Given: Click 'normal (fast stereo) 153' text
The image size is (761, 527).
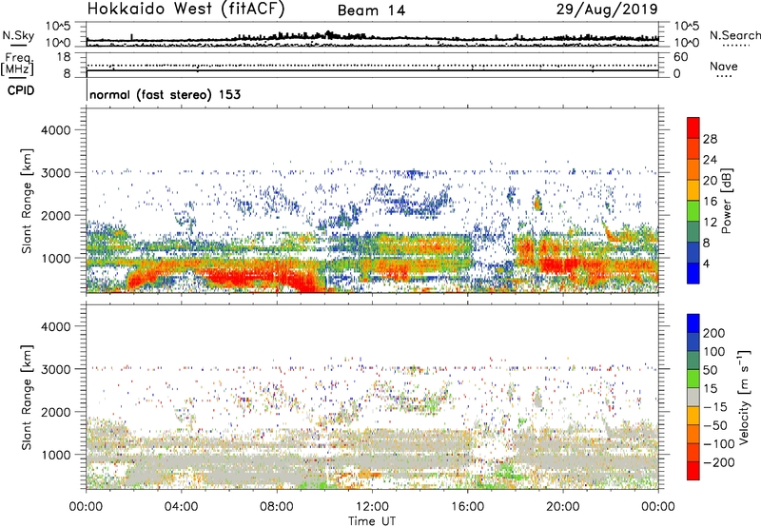Looking at the screenshot, I should (x=165, y=95).
